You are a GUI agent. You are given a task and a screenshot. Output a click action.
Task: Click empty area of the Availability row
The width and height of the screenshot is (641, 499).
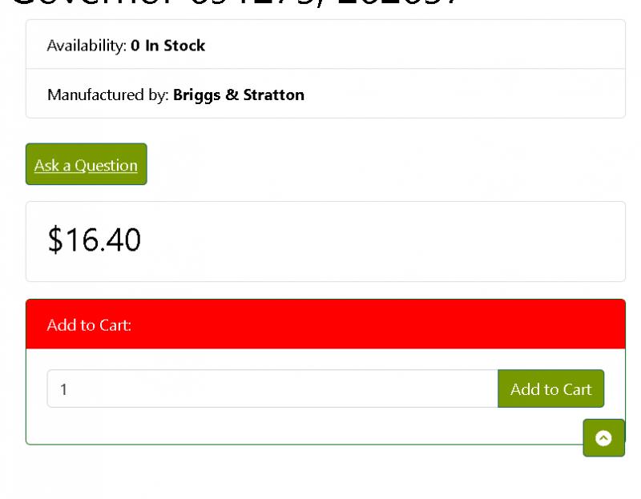click(x=409, y=45)
